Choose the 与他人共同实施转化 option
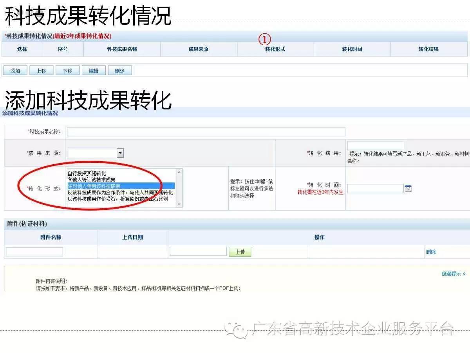This screenshot has height=353, width=470. click(120, 193)
